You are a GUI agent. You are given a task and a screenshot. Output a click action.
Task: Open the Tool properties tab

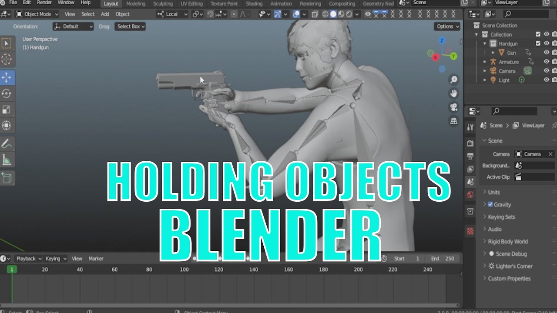(470, 127)
